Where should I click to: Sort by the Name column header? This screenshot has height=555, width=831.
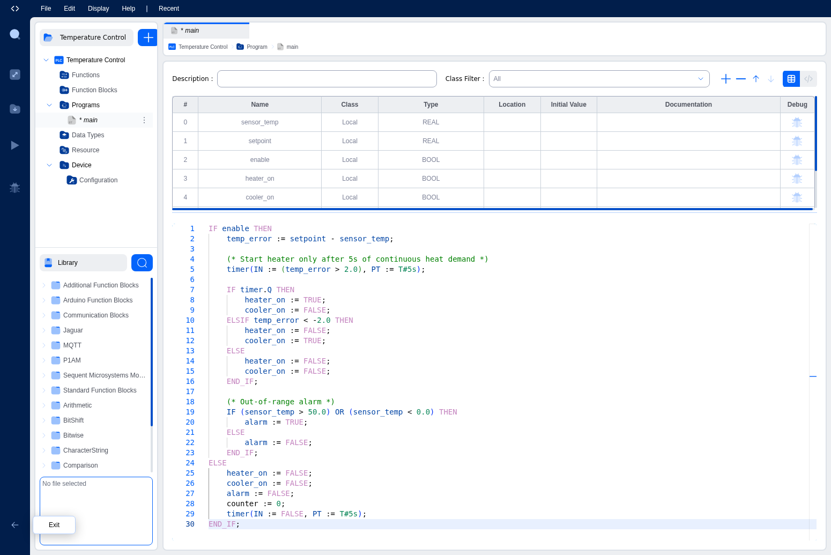pyautogui.click(x=259, y=105)
